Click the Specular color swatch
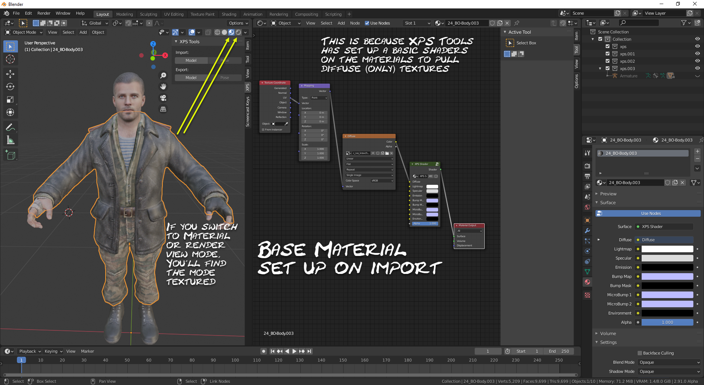The height and width of the screenshot is (385, 704). pos(667,258)
